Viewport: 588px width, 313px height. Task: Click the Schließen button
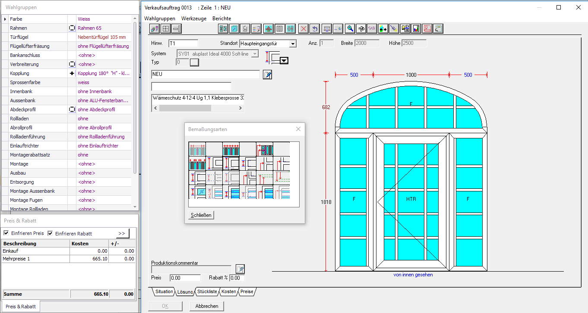tap(201, 215)
